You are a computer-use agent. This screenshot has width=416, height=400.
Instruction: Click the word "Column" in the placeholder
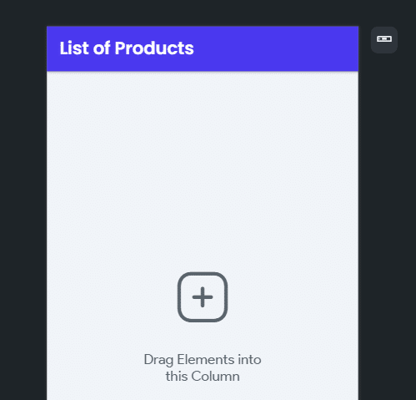(x=215, y=376)
